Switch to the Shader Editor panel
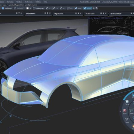134x134 pixels. pos(31,14)
